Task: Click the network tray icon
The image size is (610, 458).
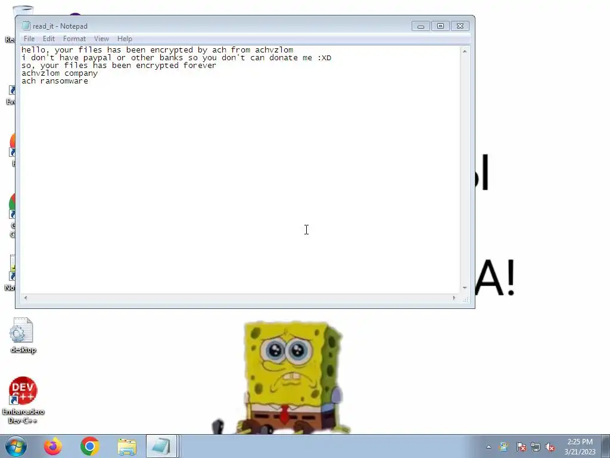Action: click(536, 447)
